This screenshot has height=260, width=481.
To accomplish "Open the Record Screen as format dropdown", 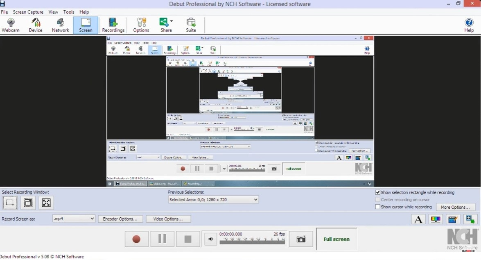I will pos(74,219).
